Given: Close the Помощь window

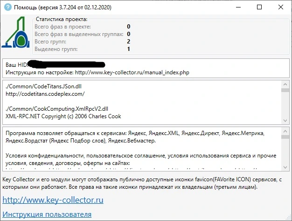Looking at the screenshot, I should (281, 7).
